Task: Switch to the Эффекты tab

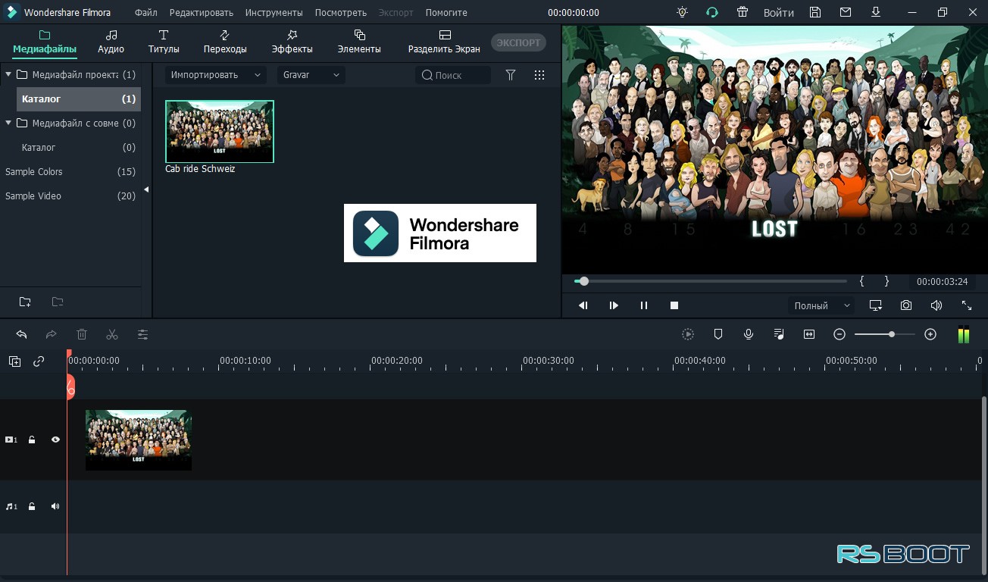Action: click(x=292, y=42)
